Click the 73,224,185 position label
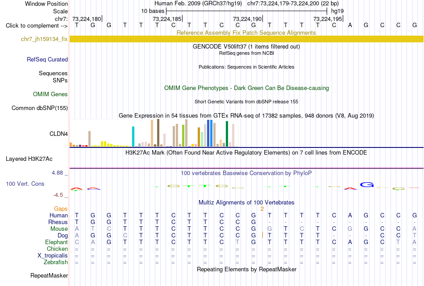Image resolution: width=424 pixels, height=286 pixels. [167, 19]
